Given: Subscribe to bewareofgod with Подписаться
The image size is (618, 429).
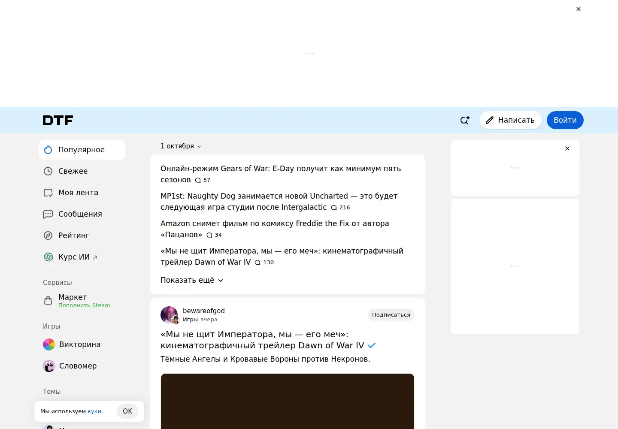Looking at the screenshot, I should 391,315.
